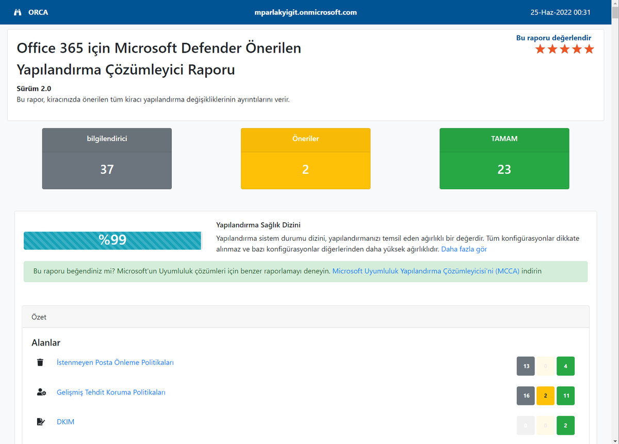Screen dimensions: 619x444
Task: Click the mparlakyigit.onmicrosoft.com tenant name
Action: click(x=306, y=12)
